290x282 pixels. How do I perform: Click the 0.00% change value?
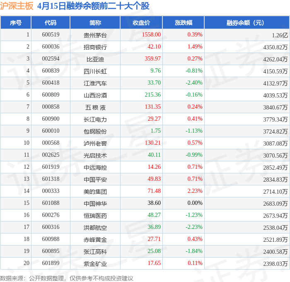click(x=195, y=203)
